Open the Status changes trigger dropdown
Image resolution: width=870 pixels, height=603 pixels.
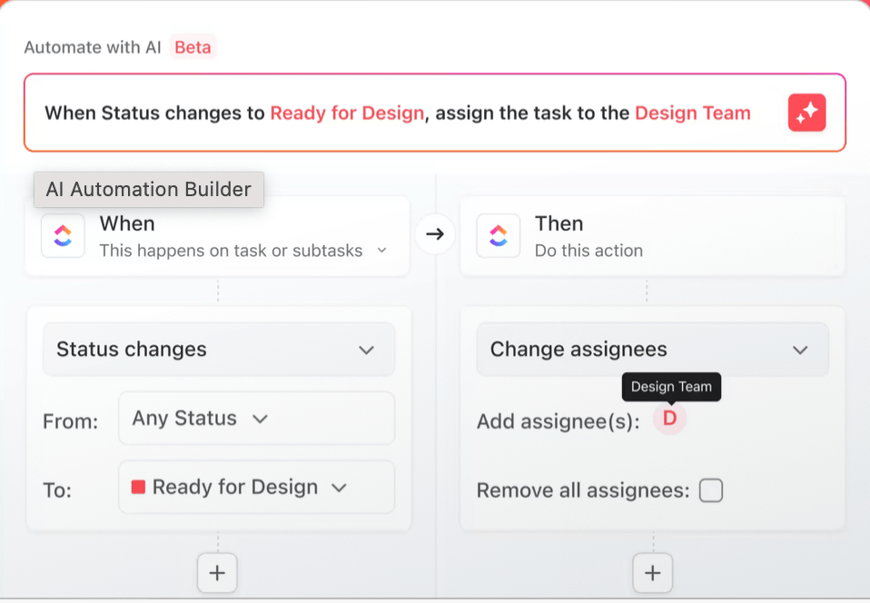219,350
